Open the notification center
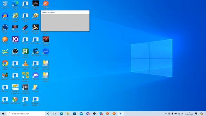The image size is (206, 116). point(196,114)
